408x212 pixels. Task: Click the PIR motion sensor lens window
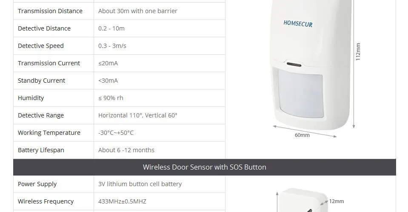[301, 94]
